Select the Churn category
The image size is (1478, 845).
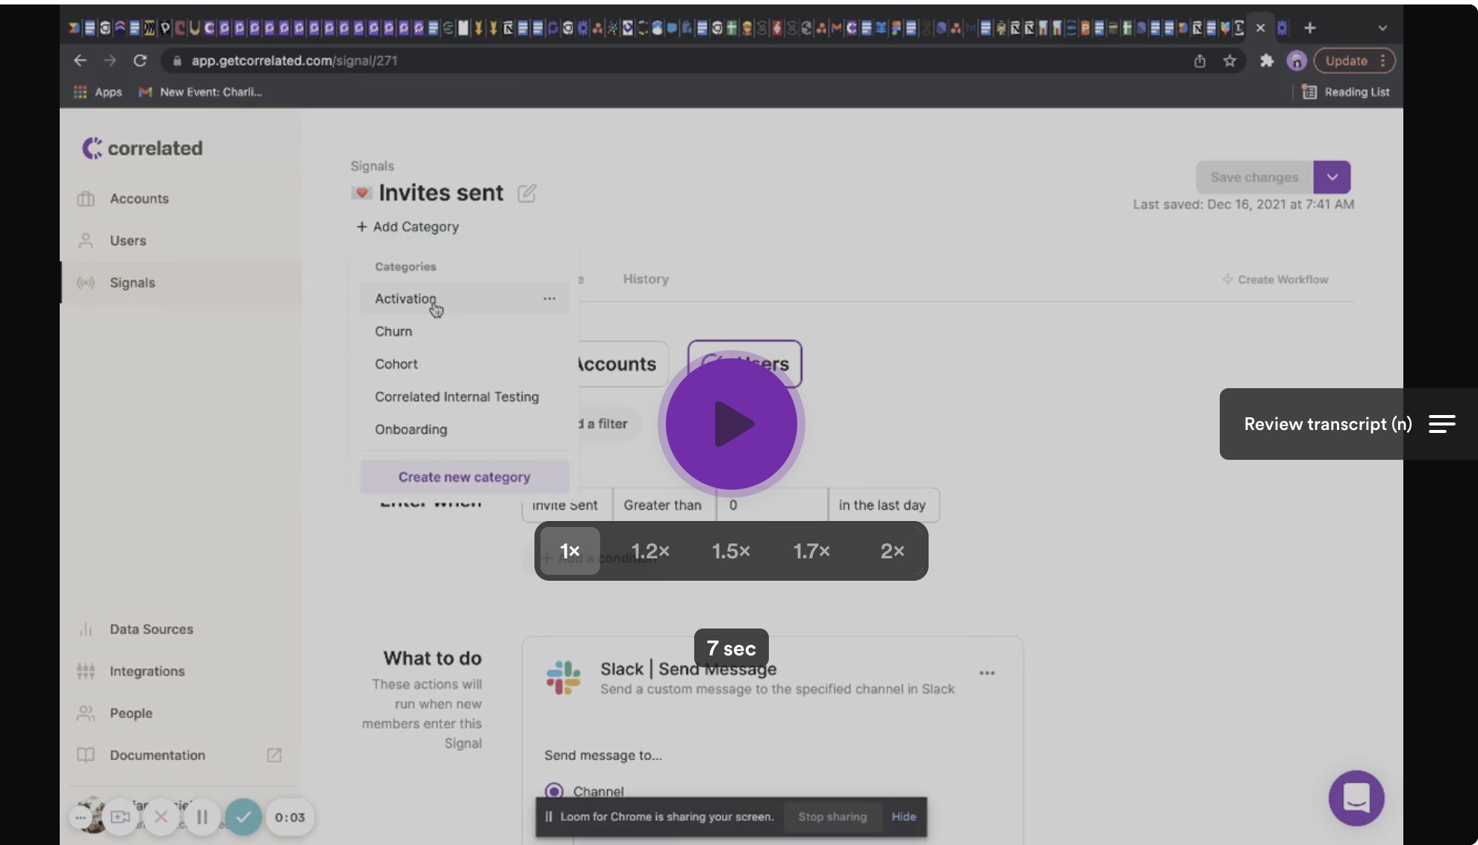(x=393, y=331)
